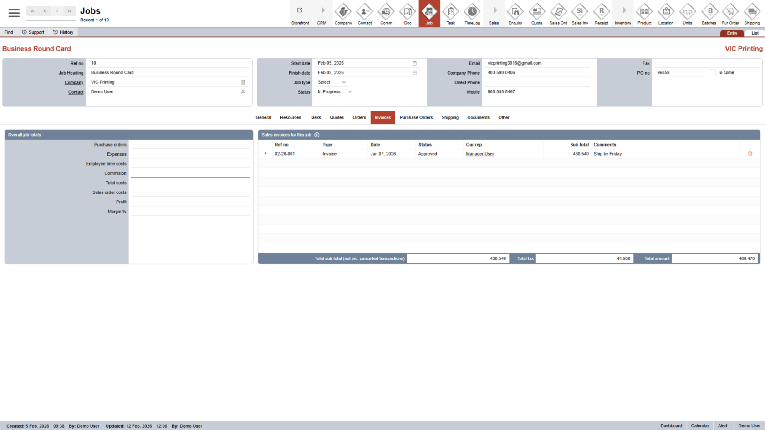
Task: Tick the To come checkbox
Action: pos(712,73)
